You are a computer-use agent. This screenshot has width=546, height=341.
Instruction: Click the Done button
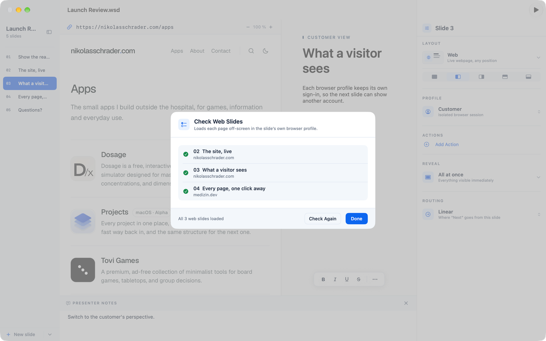click(x=357, y=219)
